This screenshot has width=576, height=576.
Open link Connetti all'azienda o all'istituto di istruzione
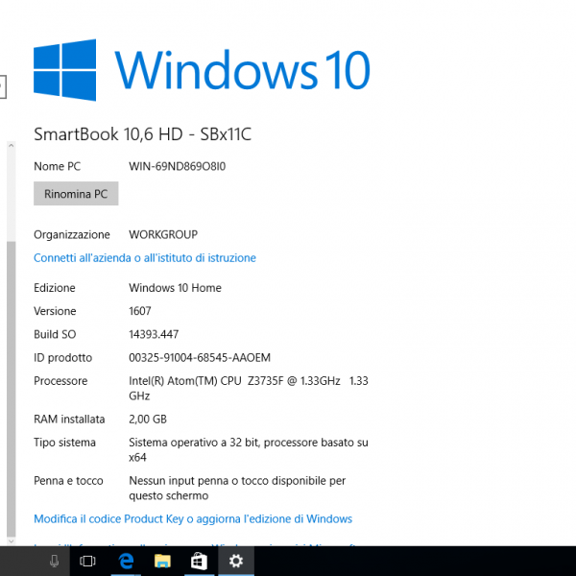[x=145, y=258]
